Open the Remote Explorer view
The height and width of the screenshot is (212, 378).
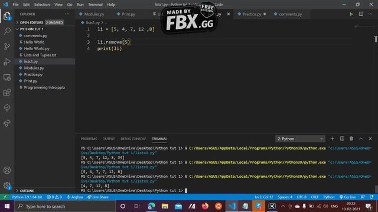point(7,77)
